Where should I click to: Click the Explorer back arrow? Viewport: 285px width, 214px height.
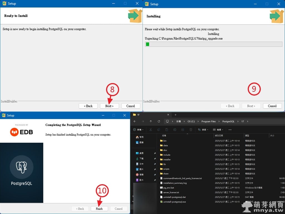135,121
